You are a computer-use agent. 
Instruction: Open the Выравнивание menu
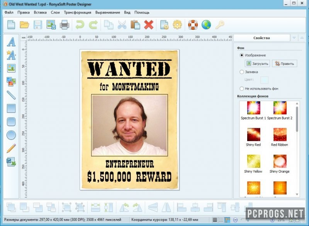click(x=108, y=12)
